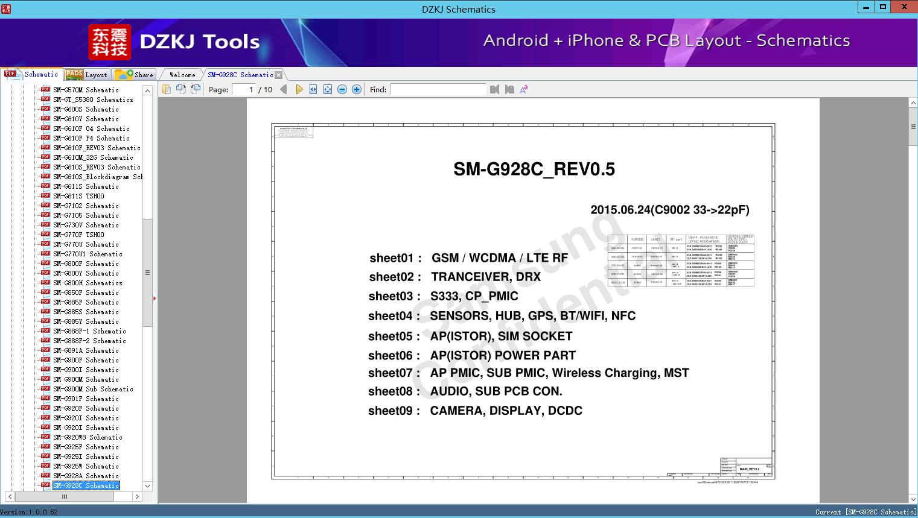Click the tree horizontal scrollbar thumb
Screen dimensions: 918x518
click(65, 497)
